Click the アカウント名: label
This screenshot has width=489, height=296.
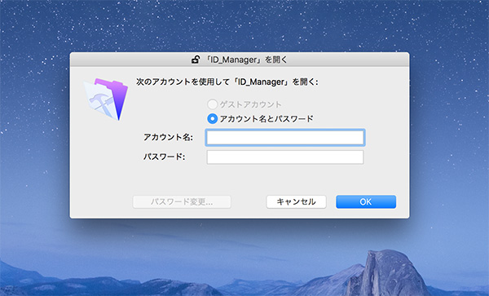(x=168, y=137)
